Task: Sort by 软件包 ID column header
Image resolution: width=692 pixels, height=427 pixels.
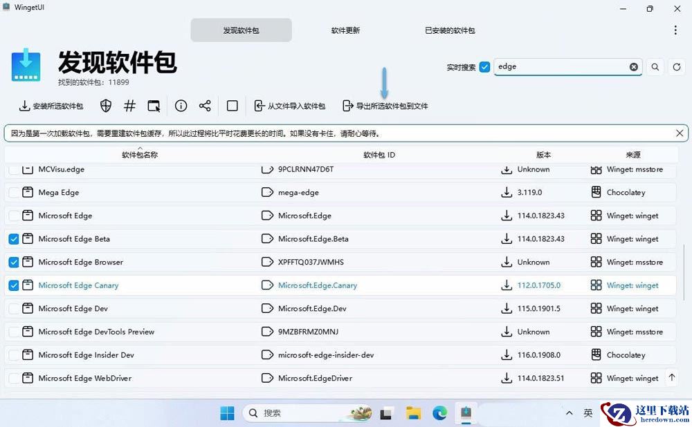Action: point(379,155)
